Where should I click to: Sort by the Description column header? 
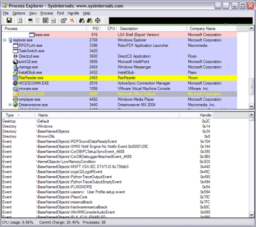click(152, 29)
